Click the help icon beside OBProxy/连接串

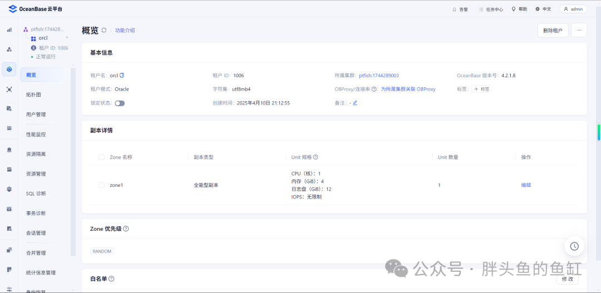tap(374, 90)
